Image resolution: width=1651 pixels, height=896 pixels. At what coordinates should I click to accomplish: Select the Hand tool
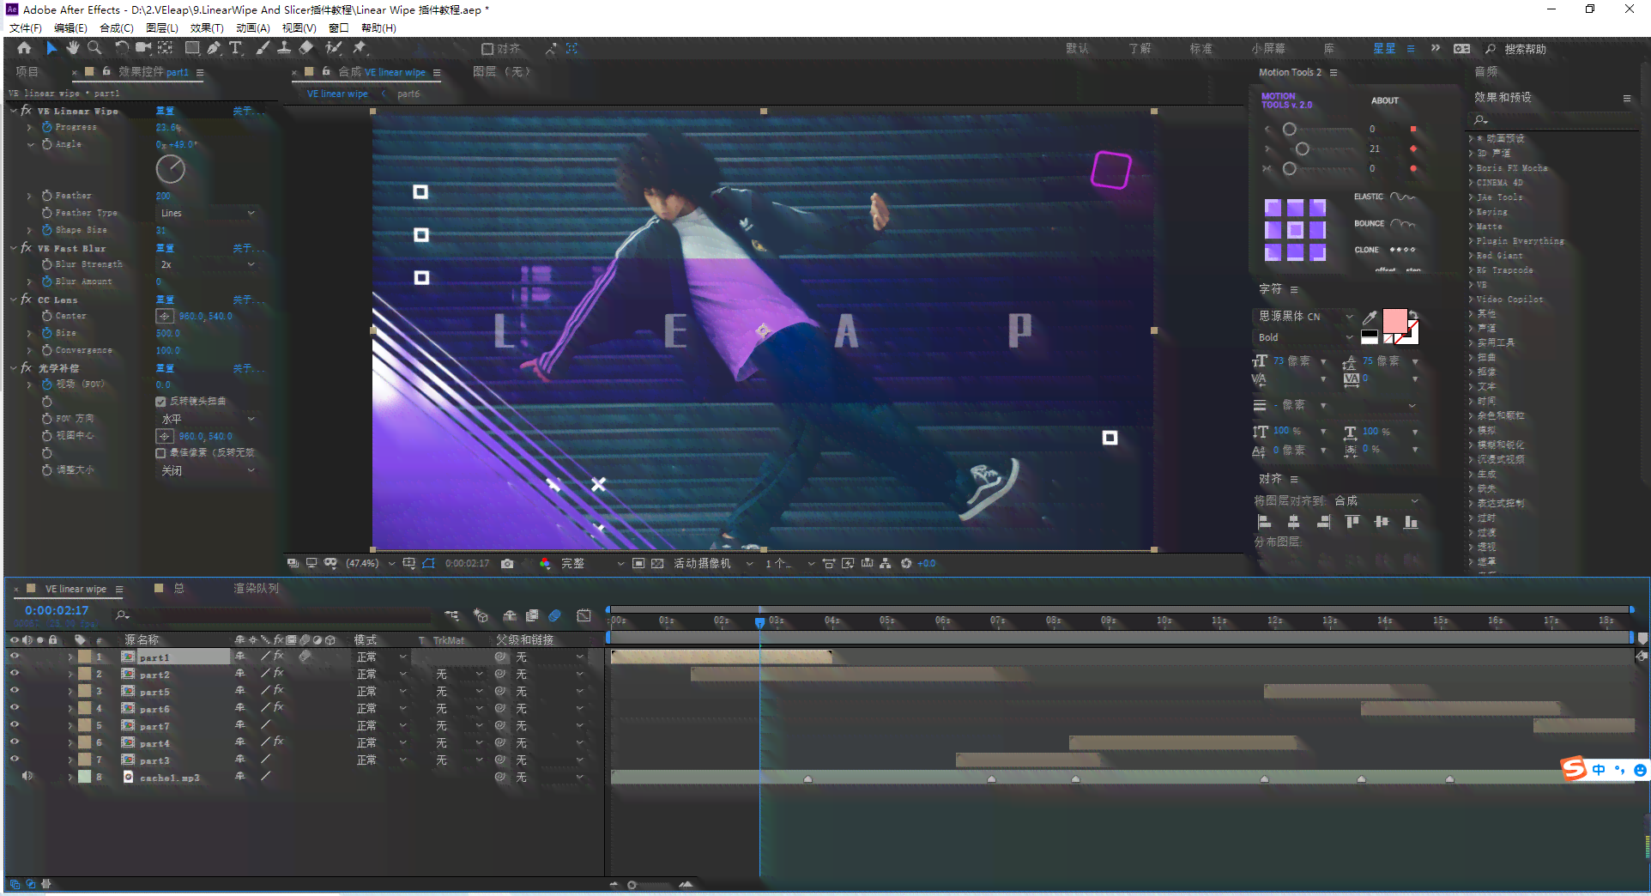click(x=73, y=49)
